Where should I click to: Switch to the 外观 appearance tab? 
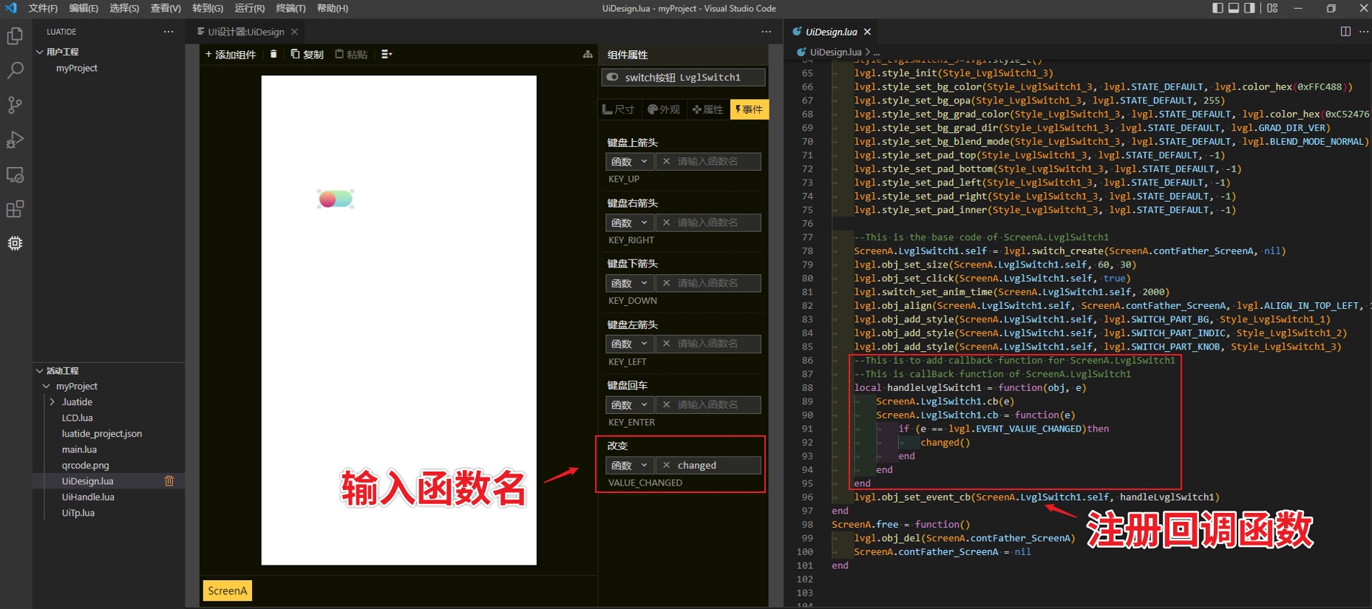pyautogui.click(x=664, y=109)
